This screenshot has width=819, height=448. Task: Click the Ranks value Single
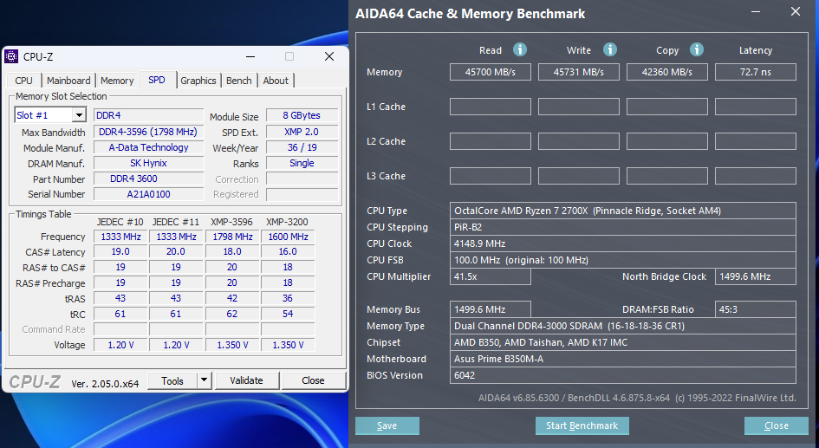(302, 163)
